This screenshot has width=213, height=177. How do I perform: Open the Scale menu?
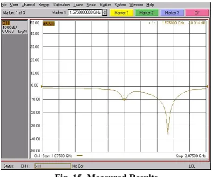click(91, 5)
